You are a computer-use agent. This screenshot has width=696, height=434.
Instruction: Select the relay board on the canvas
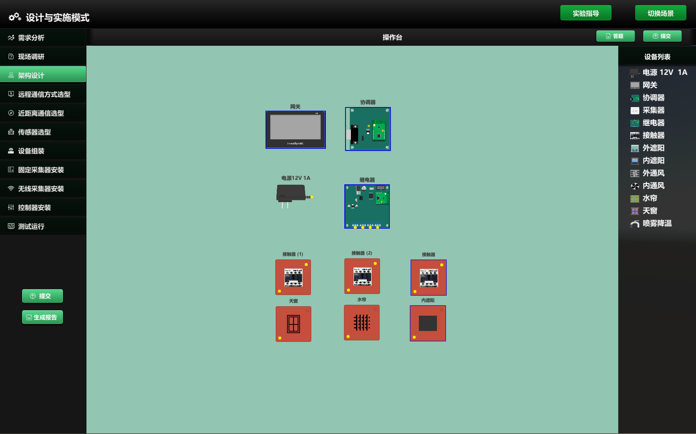pos(367,206)
